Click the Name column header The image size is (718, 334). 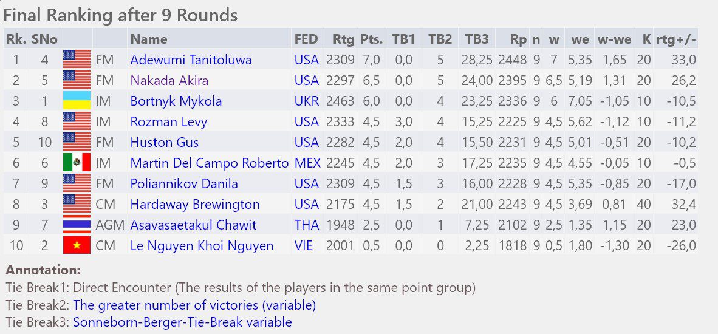tap(149, 39)
